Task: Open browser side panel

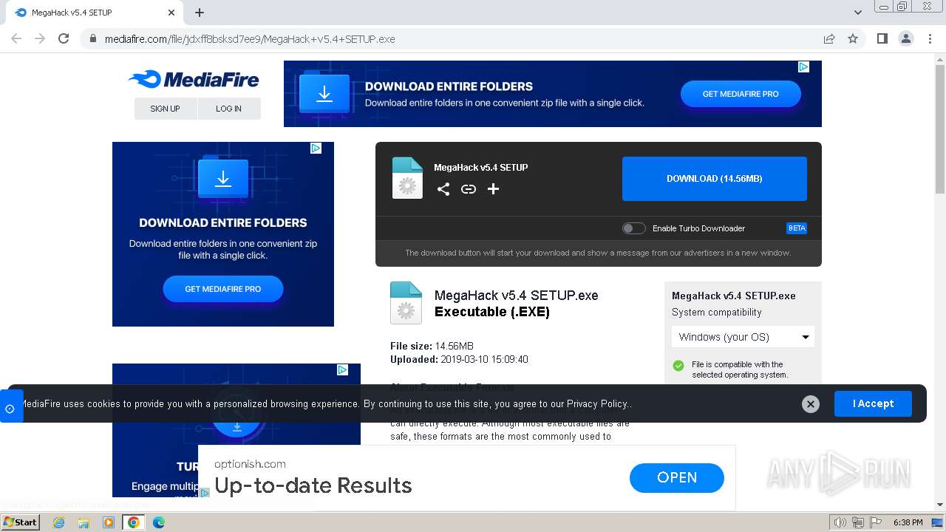Action: pyautogui.click(x=882, y=38)
